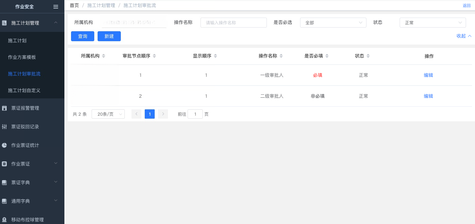Sort by 审批节点顺序 using its sort icon
Viewport: 475px width, 224px height.
[154, 56]
